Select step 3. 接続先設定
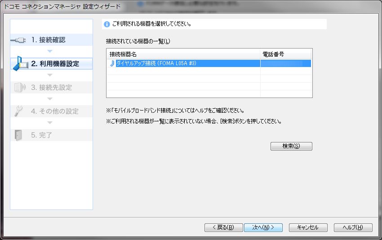Image resolution: width=382 pixels, height=240 pixels. coord(51,88)
